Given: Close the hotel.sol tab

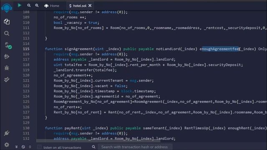Looking at the screenshot, I should (x=90, y=5).
